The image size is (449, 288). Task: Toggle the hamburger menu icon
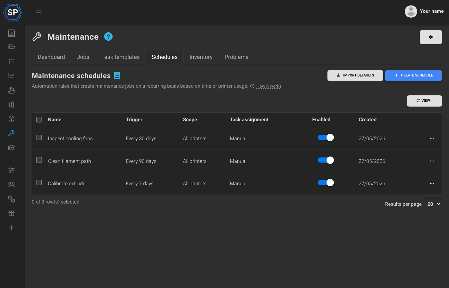(39, 11)
